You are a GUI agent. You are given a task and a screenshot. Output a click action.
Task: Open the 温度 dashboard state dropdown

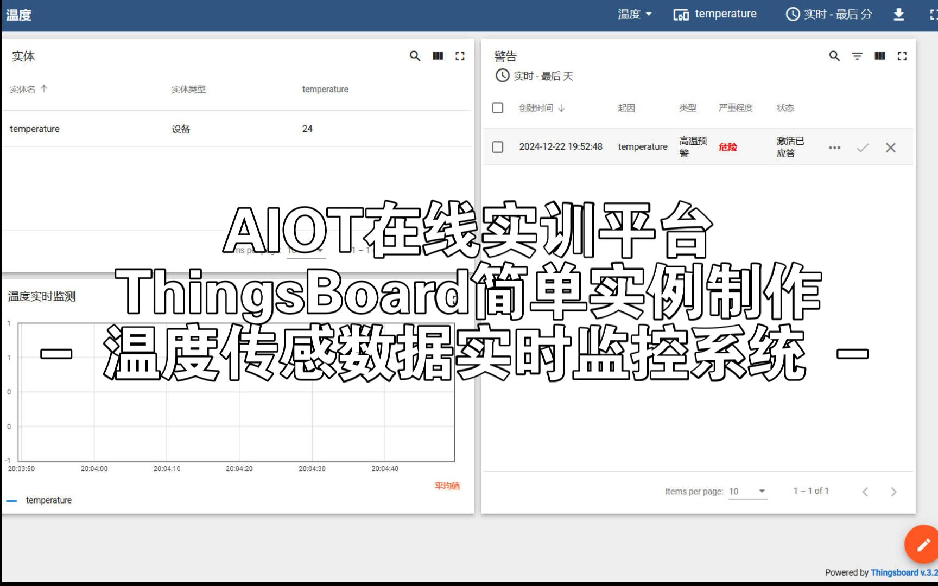click(x=635, y=14)
